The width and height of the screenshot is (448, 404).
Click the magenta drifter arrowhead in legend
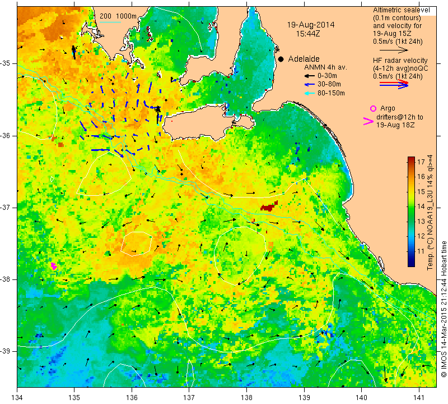(368, 121)
